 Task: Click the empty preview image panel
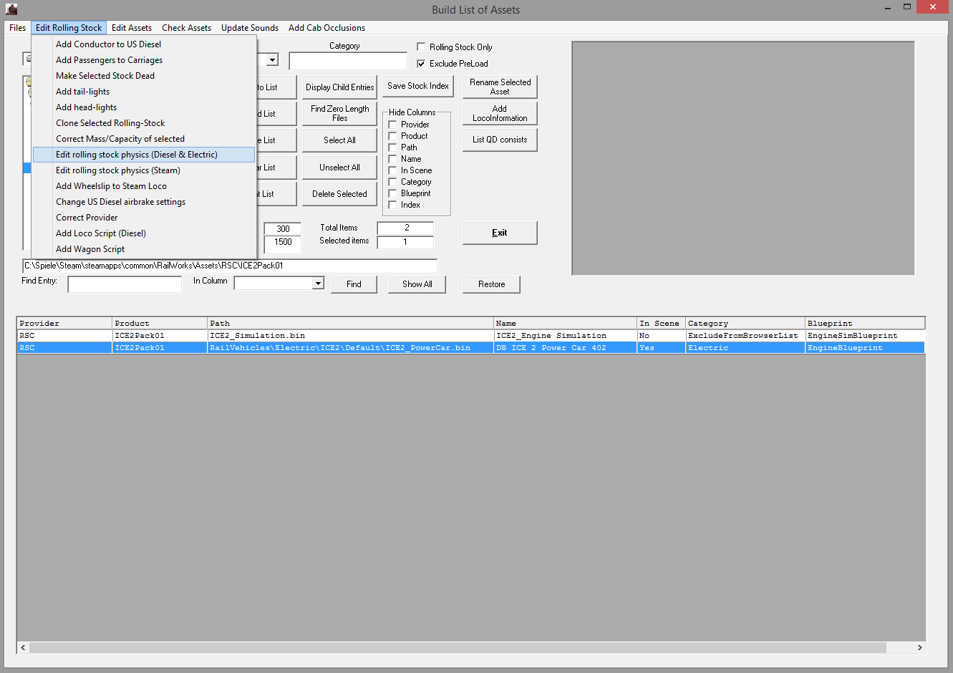click(743, 158)
